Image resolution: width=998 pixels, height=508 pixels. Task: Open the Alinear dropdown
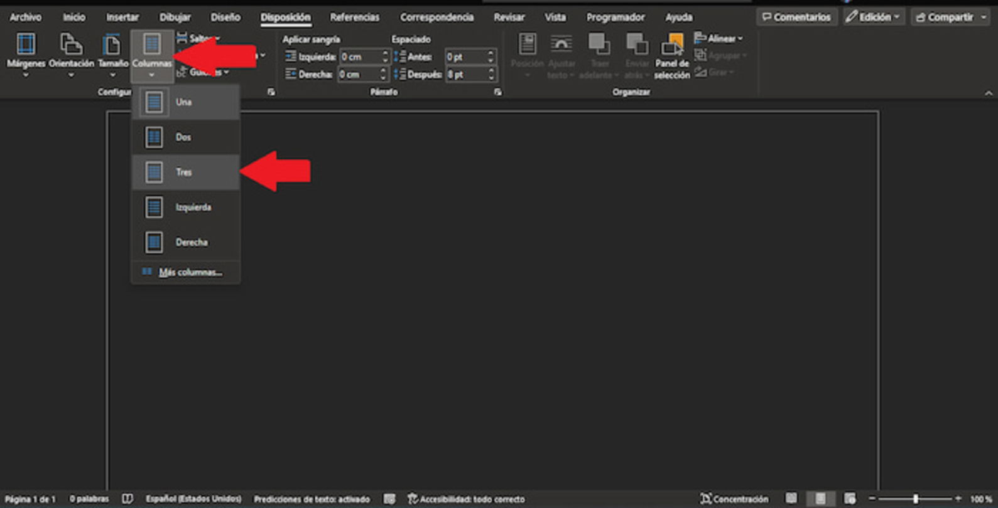point(719,39)
